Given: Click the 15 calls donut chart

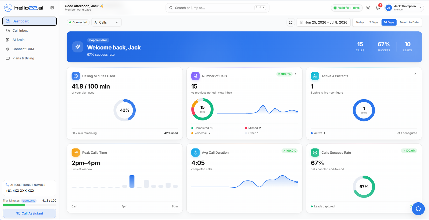Looking at the screenshot, I should (202, 109).
